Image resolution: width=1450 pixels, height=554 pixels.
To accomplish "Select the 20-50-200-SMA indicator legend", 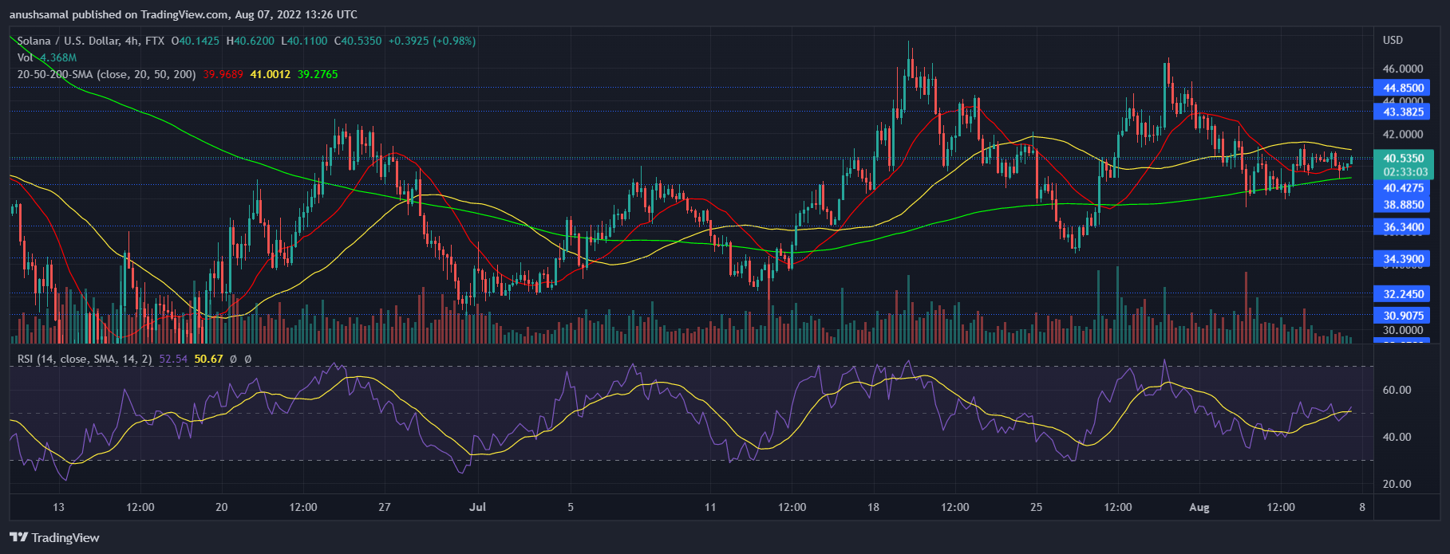I will click(107, 74).
